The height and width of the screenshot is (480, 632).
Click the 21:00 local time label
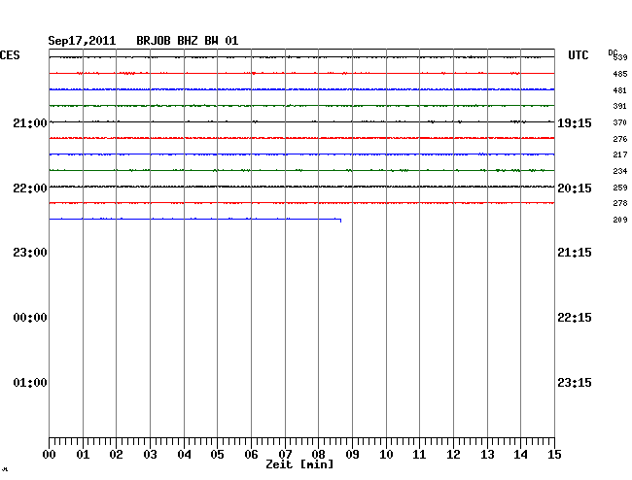pyautogui.click(x=30, y=122)
